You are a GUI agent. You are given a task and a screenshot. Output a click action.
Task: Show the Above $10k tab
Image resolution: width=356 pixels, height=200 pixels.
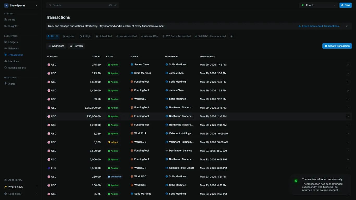coord(150,36)
